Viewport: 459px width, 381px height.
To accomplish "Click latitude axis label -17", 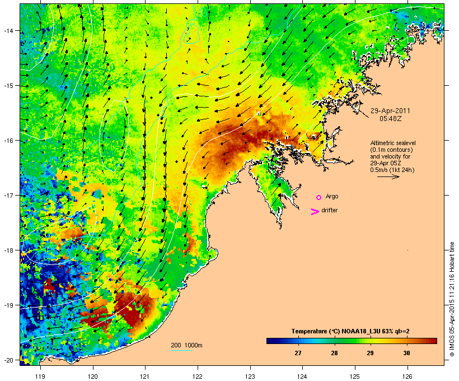I will click(8, 195).
